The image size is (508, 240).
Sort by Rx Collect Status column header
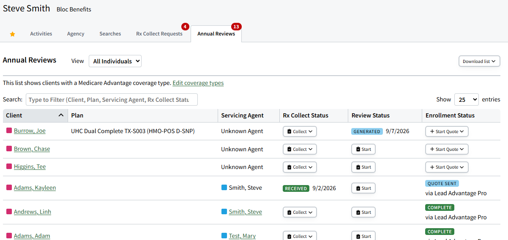(313, 115)
